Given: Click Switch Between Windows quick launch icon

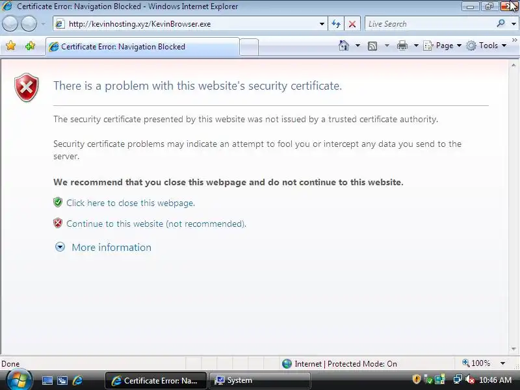Looking at the screenshot, I should (62, 380).
